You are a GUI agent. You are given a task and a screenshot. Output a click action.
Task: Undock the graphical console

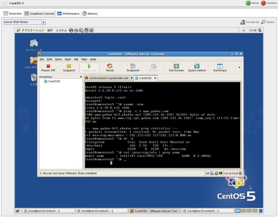[x=268, y=22]
